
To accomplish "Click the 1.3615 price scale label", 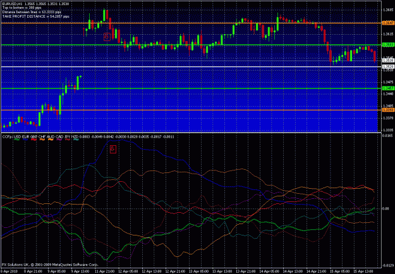I will [388, 34].
